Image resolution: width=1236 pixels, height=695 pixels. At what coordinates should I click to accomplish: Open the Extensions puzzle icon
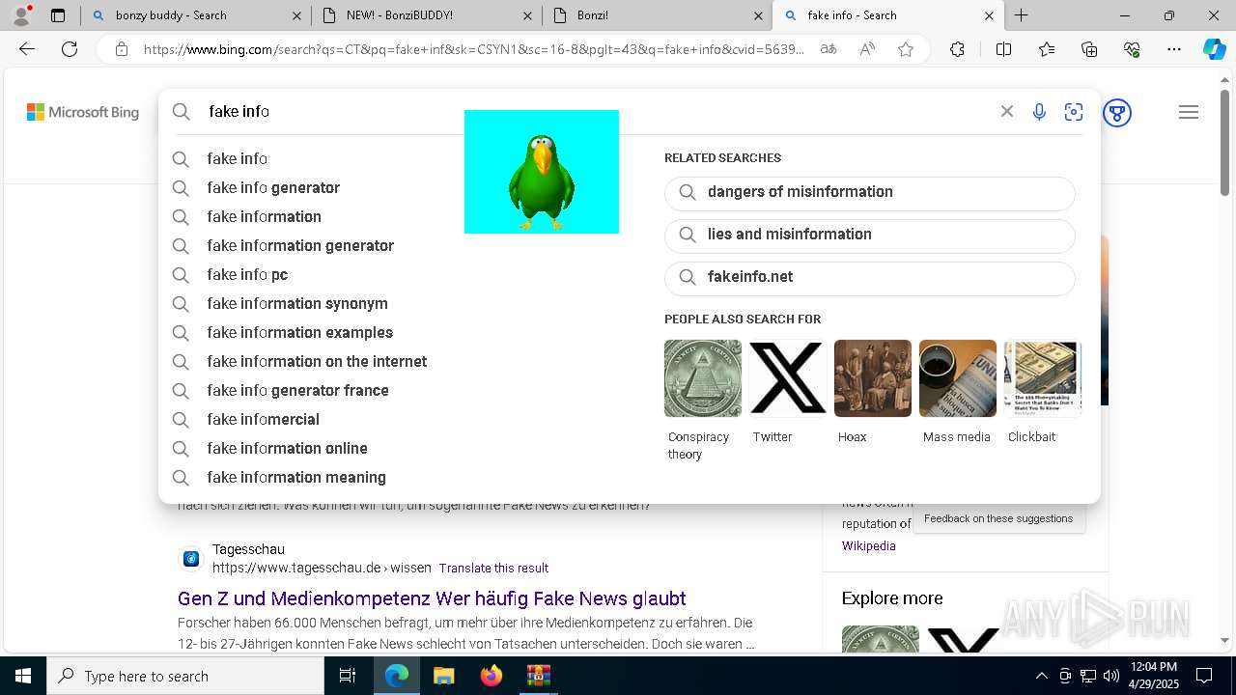957,49
